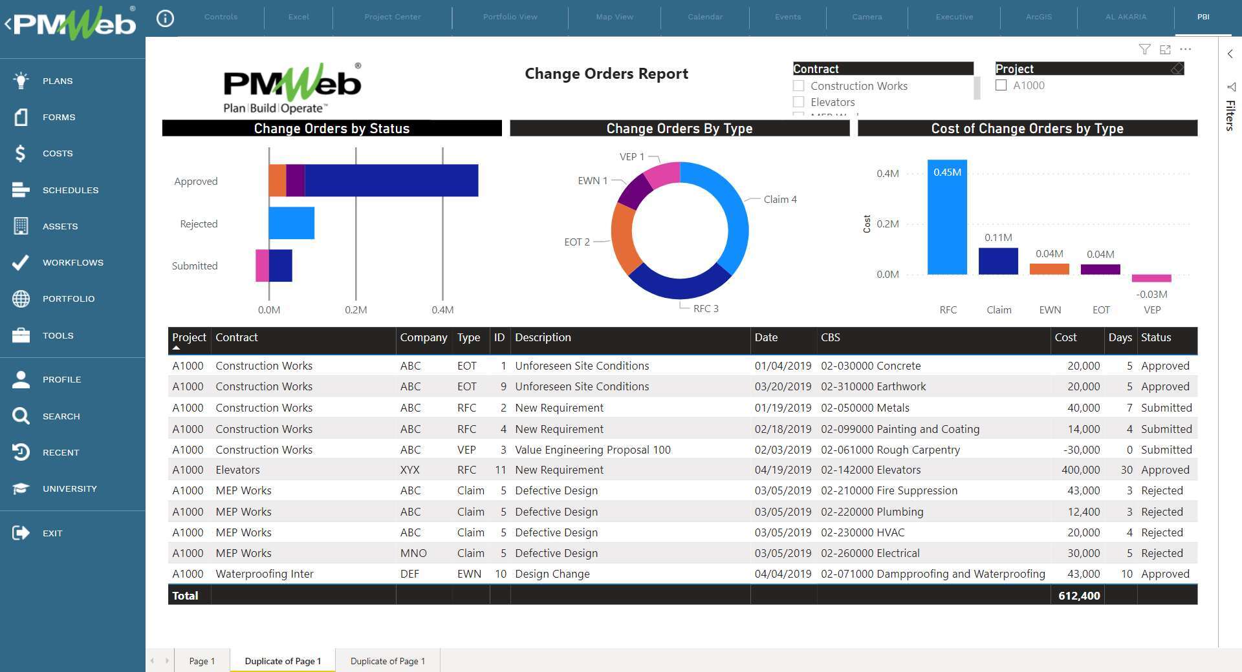Click the filter icon above the report
The image size is (1242, 672).
[1145, 48]
